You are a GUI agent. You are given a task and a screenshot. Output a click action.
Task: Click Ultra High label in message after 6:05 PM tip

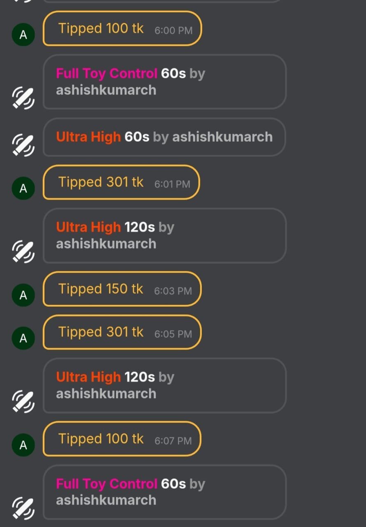[89, 377]
